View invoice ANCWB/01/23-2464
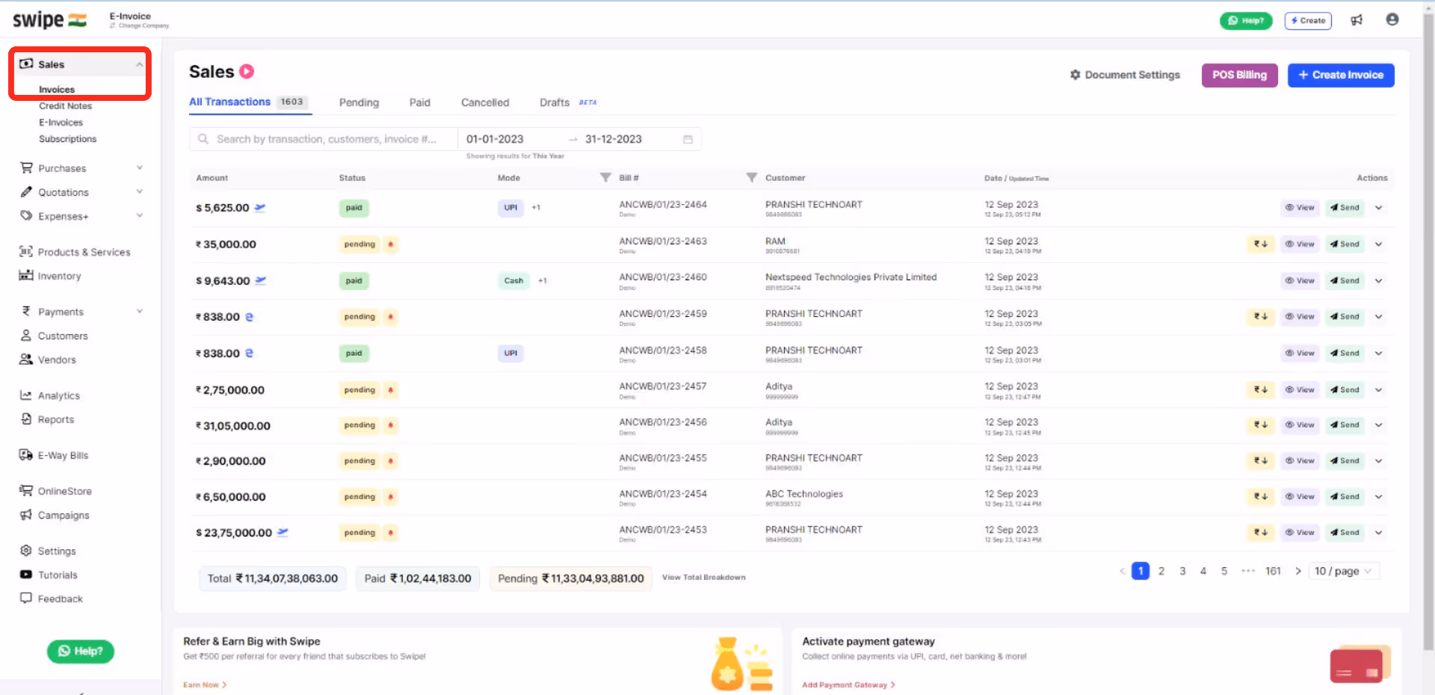Image resolution: width=1435 pixels, height=695 pixels. 1300,208
